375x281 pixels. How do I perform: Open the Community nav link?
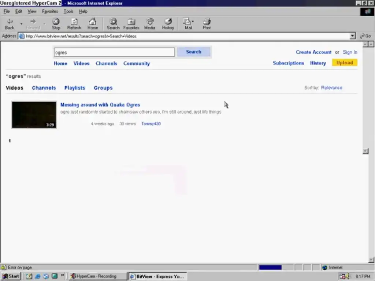click(x=137, y=63)
